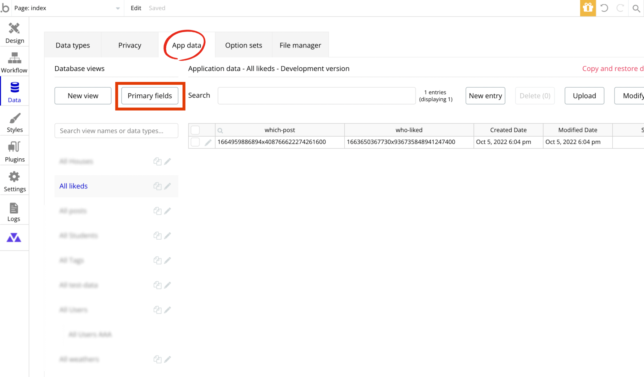The height and width of the screenshot is (377, 644).
Task: Edit the All likeds view pencil icon
Action: [168, 186]
